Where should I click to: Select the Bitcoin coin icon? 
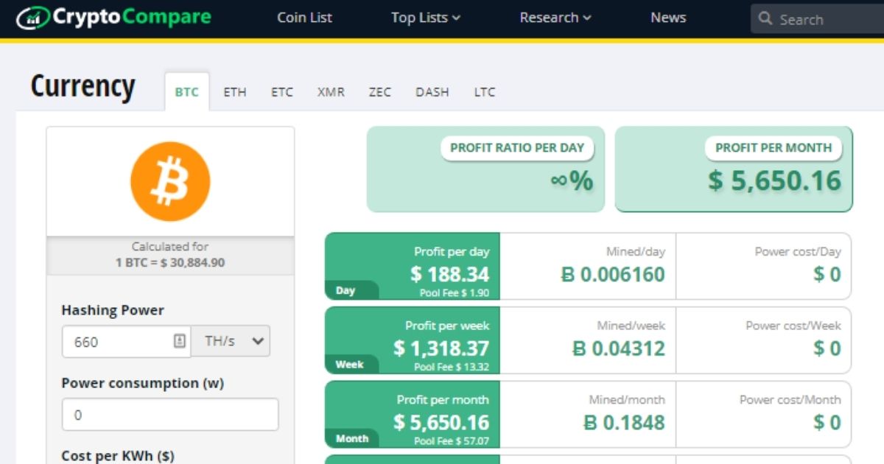click(170, 181)
